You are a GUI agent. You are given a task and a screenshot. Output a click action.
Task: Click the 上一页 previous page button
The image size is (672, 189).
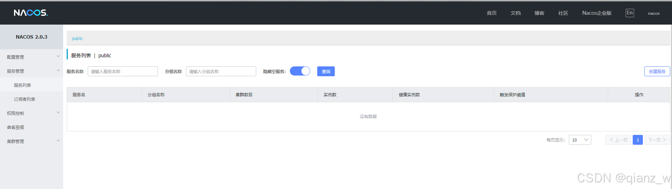coord(618,140)
